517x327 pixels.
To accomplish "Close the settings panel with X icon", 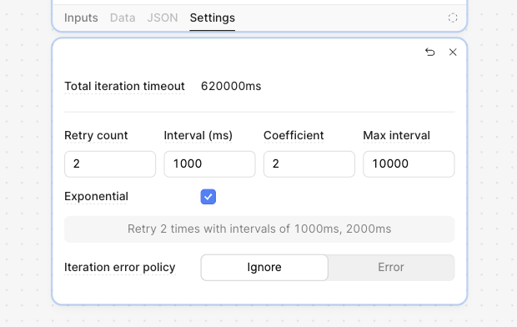I will point(453,52).
